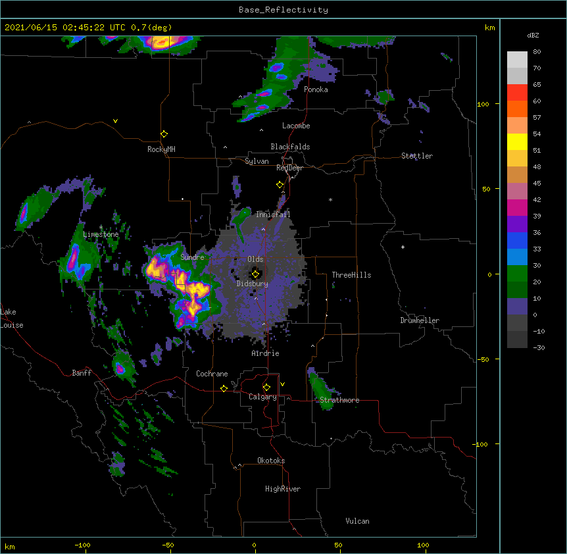567x554 pixels.
Task: Click the Lake Louise label
Action: (x=12, y=318)
